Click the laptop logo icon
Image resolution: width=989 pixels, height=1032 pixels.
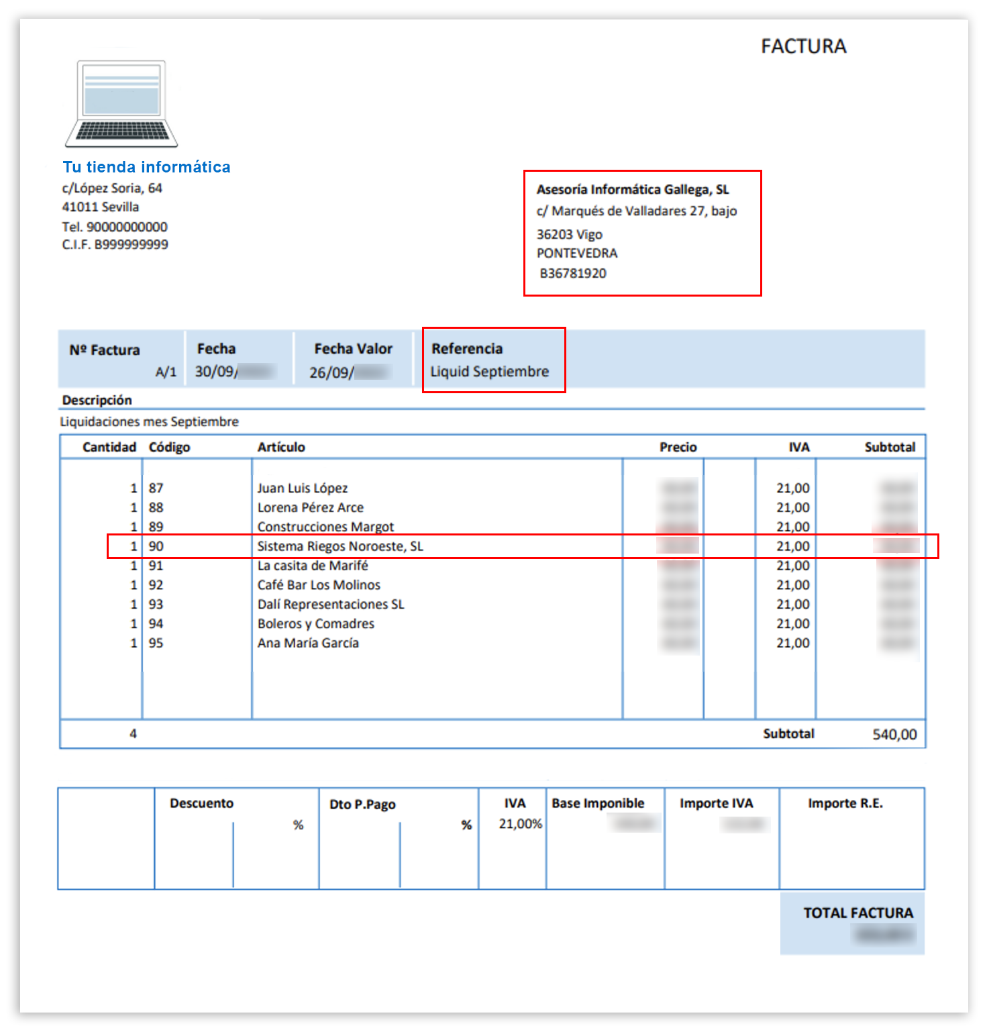(x=121, y=104)
